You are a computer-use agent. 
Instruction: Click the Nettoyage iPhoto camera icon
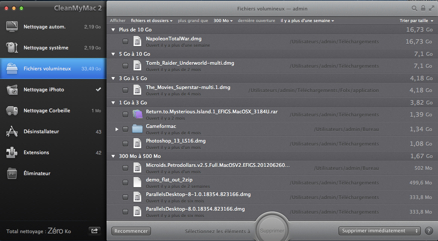click(x=12, y=89)
